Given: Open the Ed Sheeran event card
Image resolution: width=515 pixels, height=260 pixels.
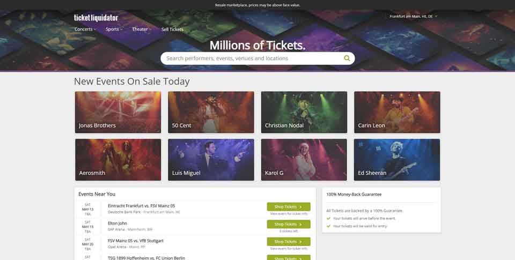Looking at the screenshot, I should coord(397,160).
